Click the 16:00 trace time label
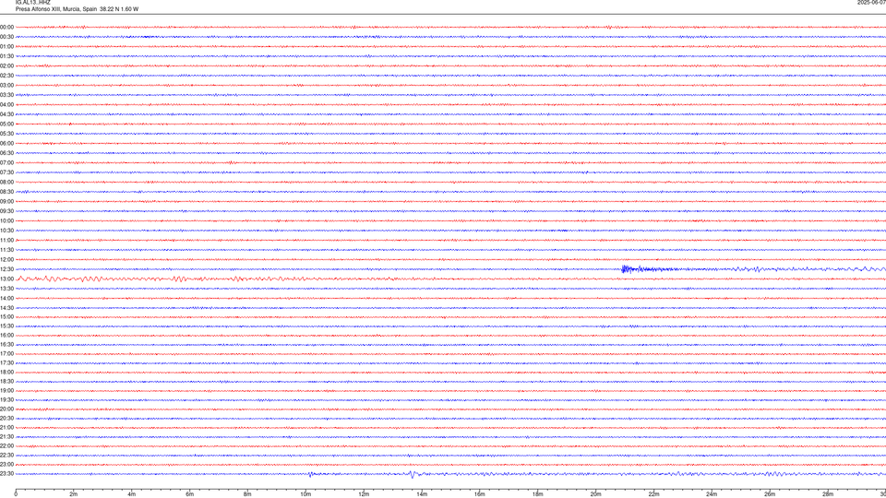 6,336
